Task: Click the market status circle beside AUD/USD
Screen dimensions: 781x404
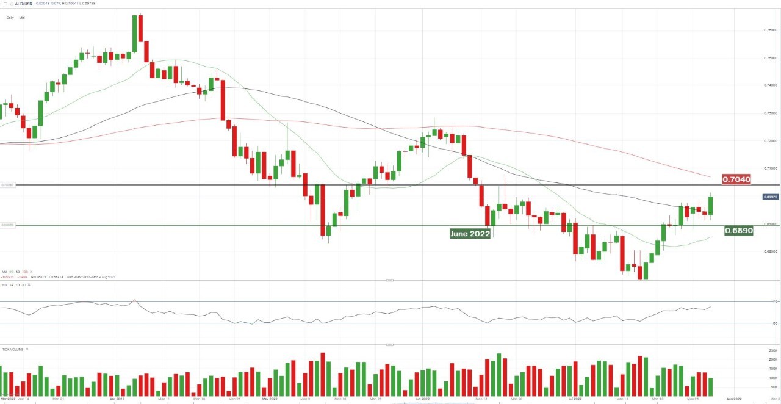Action: pyautogui.click(x=12, y=4)
